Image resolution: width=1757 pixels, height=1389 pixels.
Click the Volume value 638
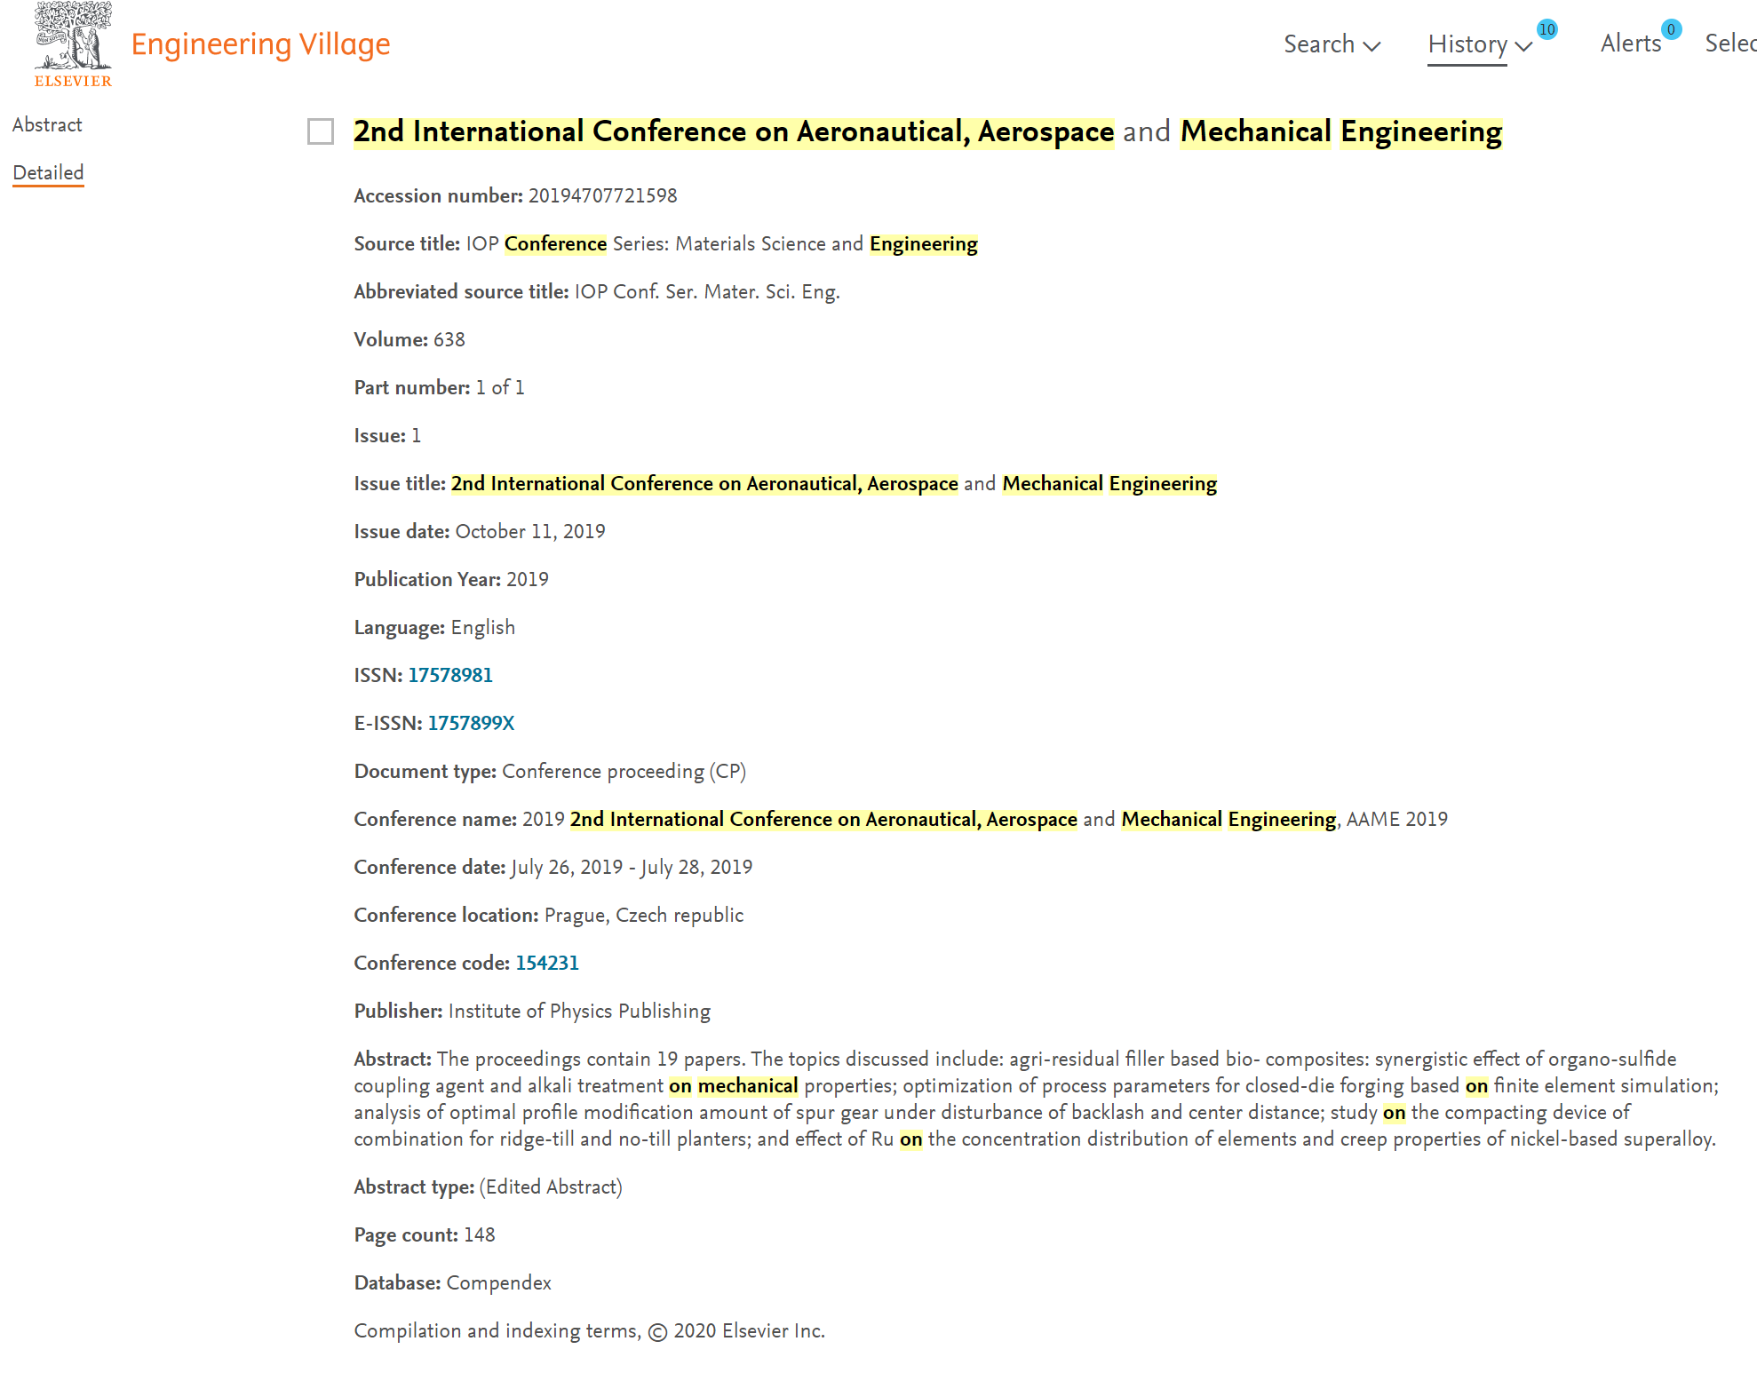click(449, 339)
